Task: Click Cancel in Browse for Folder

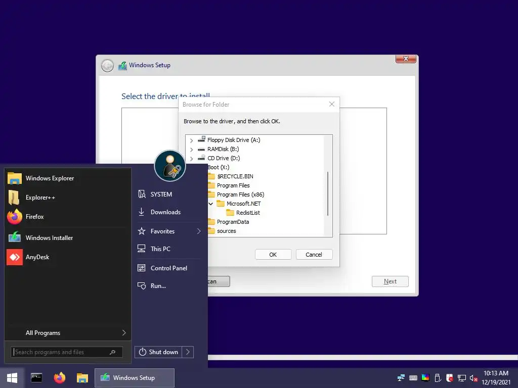Action: click(x=314, y=255)
